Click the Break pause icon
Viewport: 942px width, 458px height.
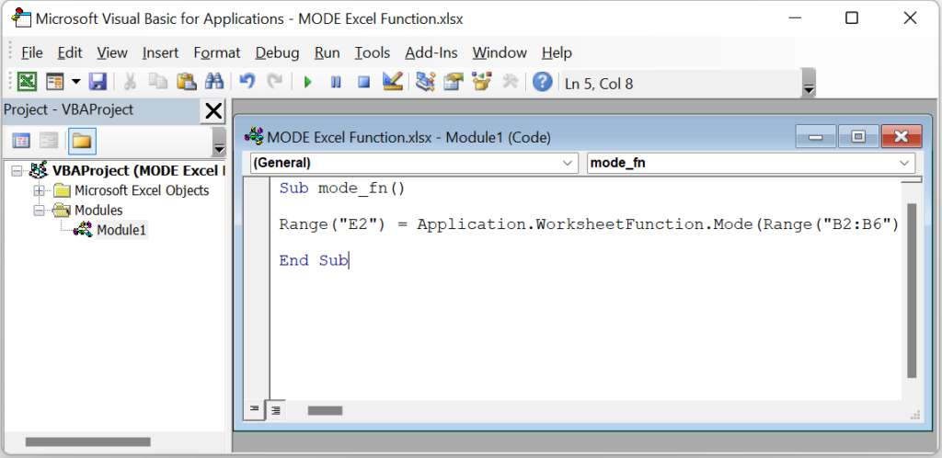click(336, 82)
